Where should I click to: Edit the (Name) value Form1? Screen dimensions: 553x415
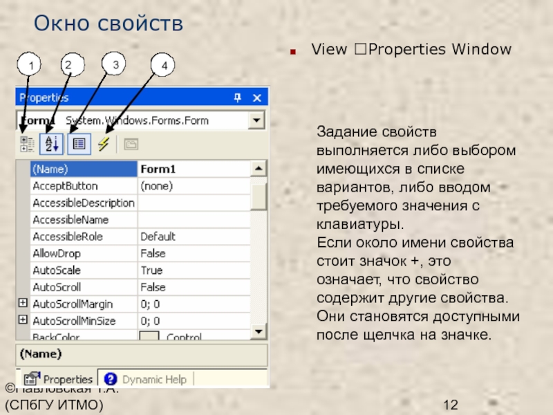[192, 169]
